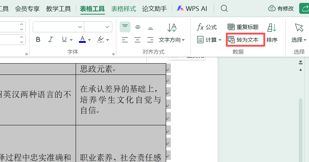Switch to 教学工具 tab
This screenshot has width=309, height=162.
click(x=58, y=9)
